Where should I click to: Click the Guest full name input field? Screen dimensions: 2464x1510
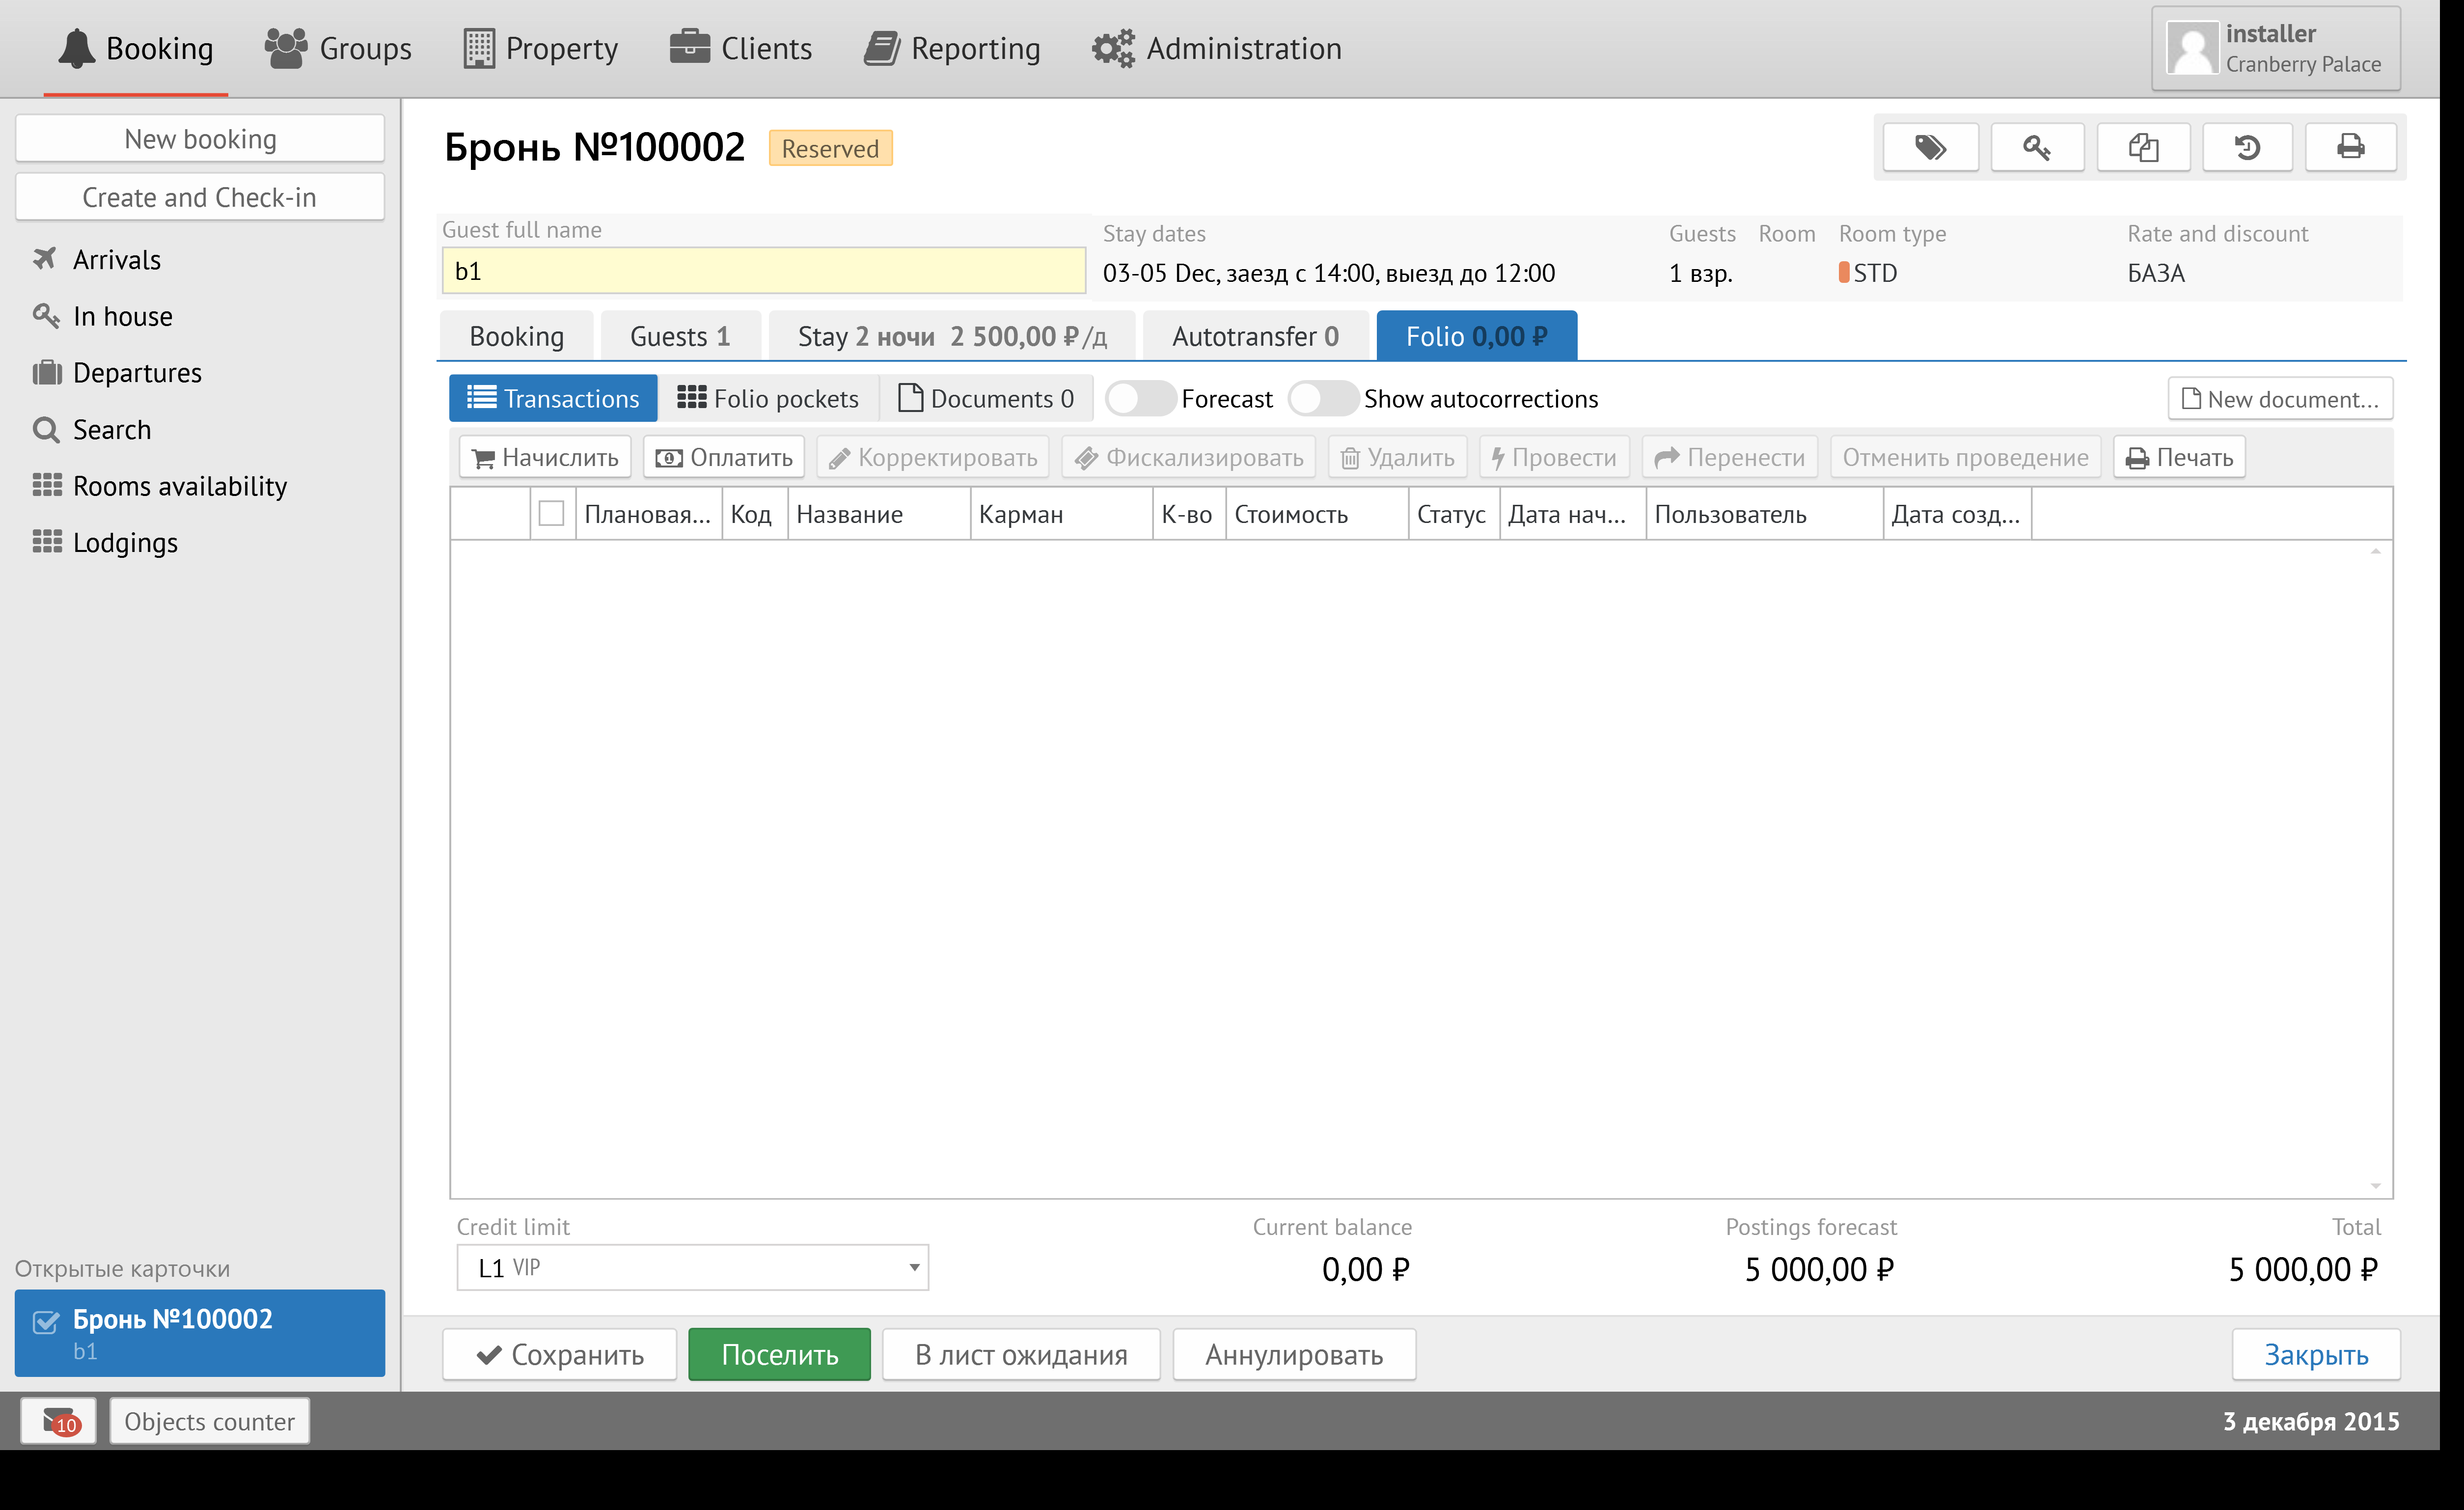[763, 271]
